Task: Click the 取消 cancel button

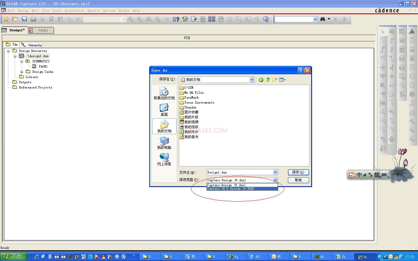Action: click(x=298, y=180)
